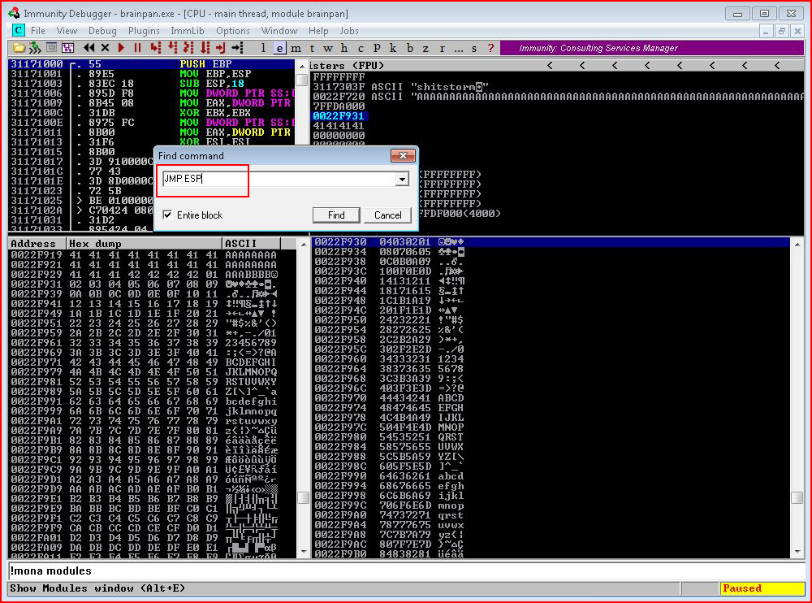The width and height of the screenshot is (812, 603).
Task: Open the View menu
Action: (67, 31)
